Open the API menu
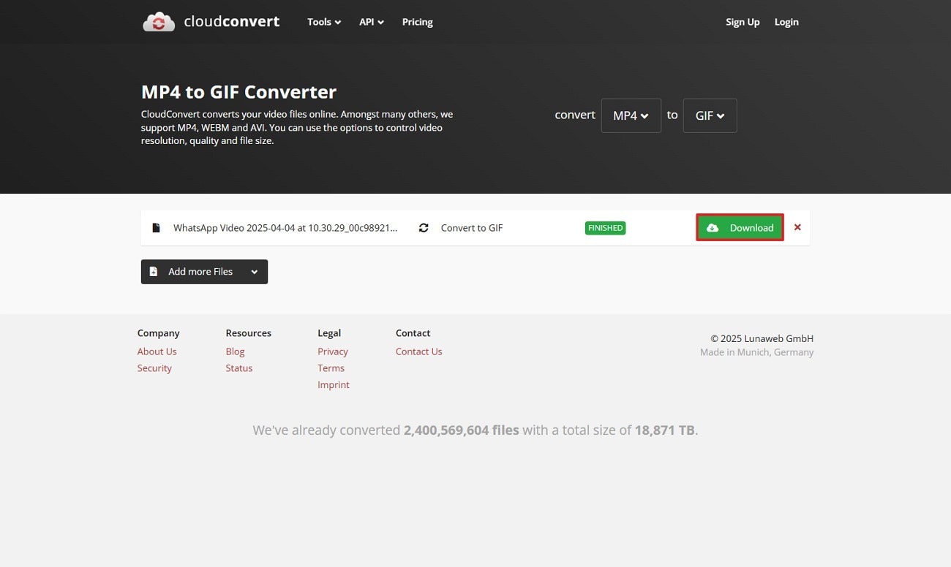The image size is (951, 567). click(x=372, y=22)
